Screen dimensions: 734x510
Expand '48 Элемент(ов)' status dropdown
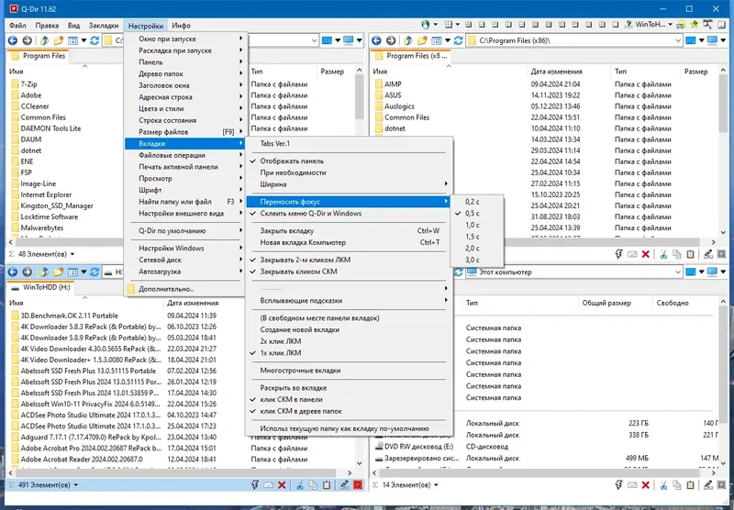pos(72,254)
